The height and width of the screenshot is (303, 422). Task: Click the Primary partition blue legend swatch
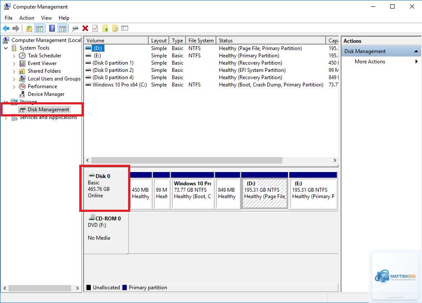coord(124,288)
